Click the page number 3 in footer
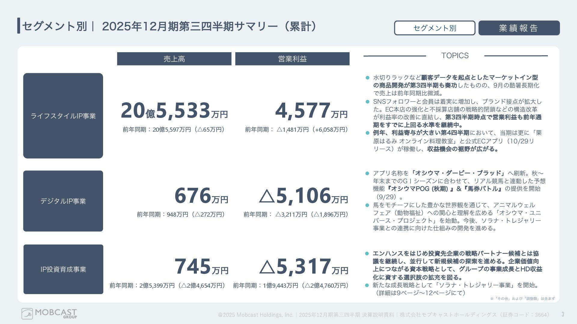The height and width of the screenshot is (324, 577). click(563, 314)
